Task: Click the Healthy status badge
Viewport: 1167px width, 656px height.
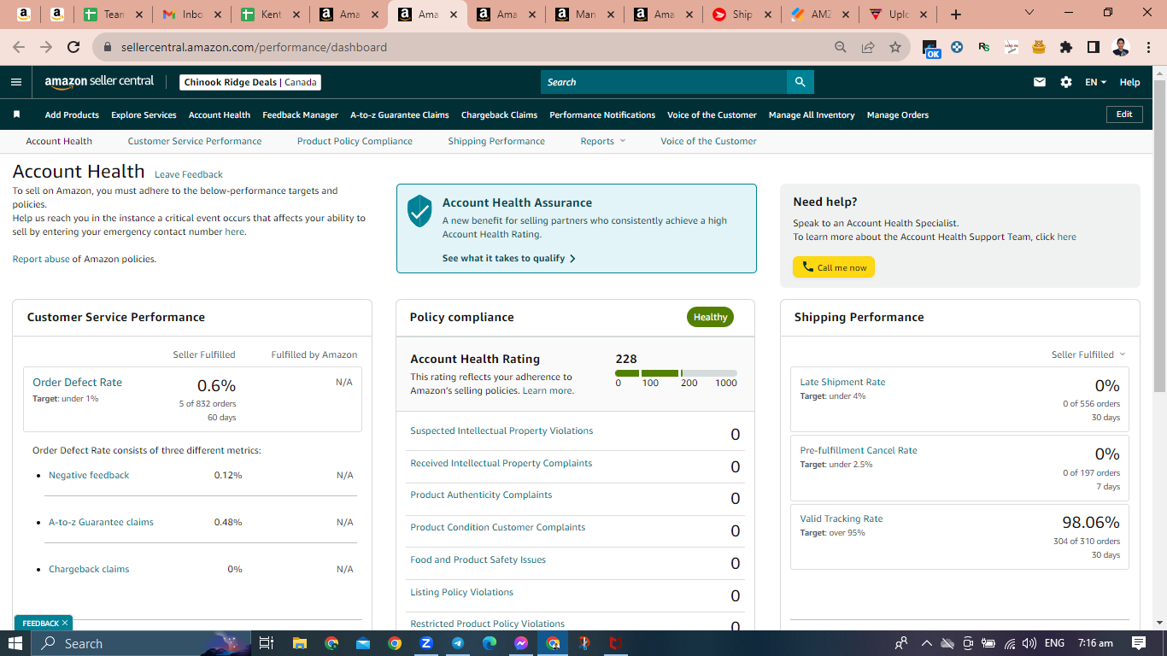Action: [710, 317]
